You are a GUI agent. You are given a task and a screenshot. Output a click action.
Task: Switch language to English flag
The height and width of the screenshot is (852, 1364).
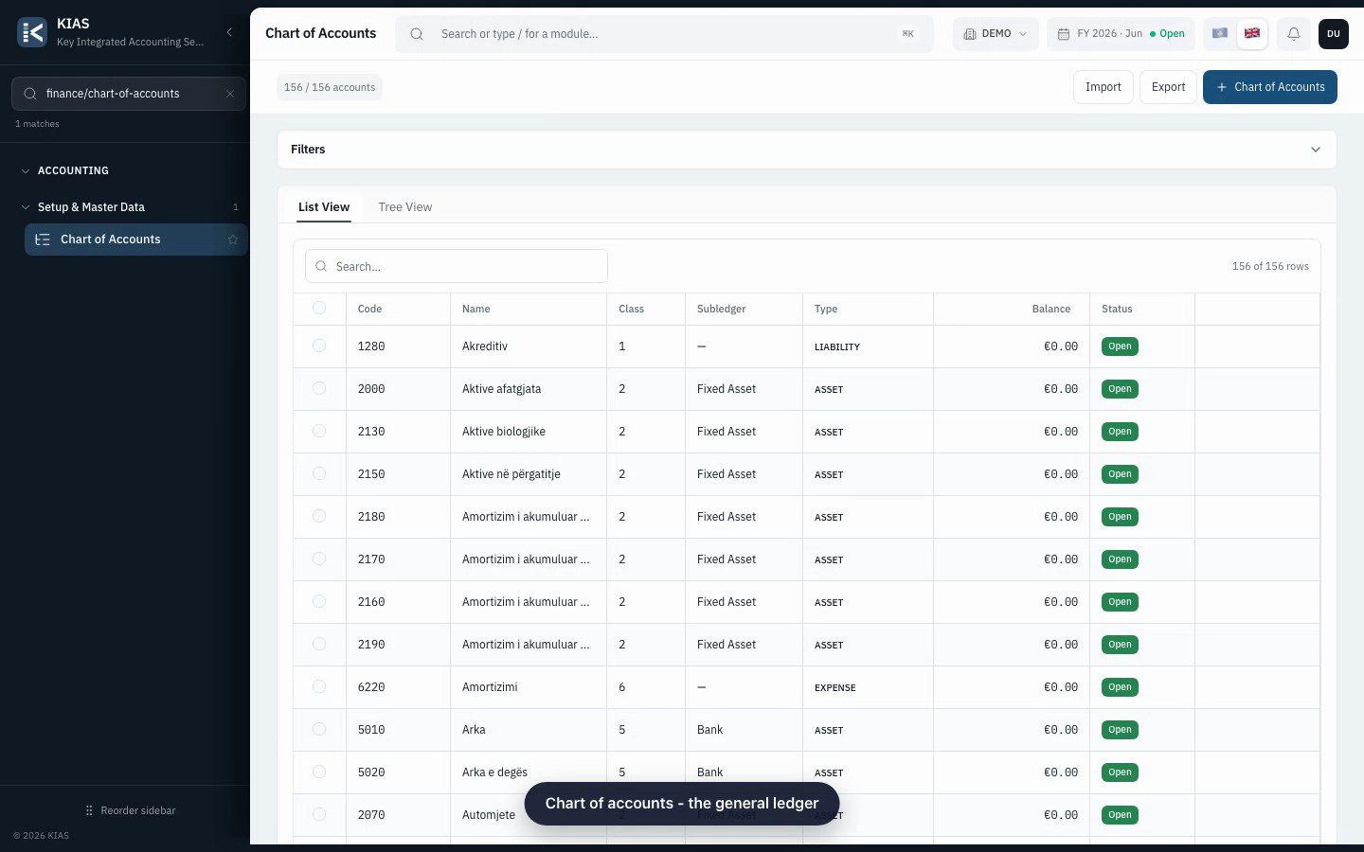pyautogui.click(x=1252, y=33)
